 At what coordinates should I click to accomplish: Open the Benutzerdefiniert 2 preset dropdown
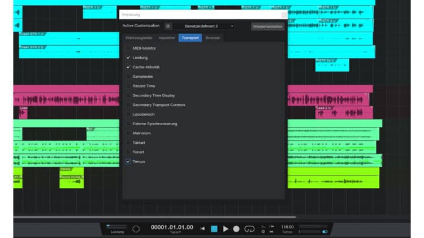(205, 26)
